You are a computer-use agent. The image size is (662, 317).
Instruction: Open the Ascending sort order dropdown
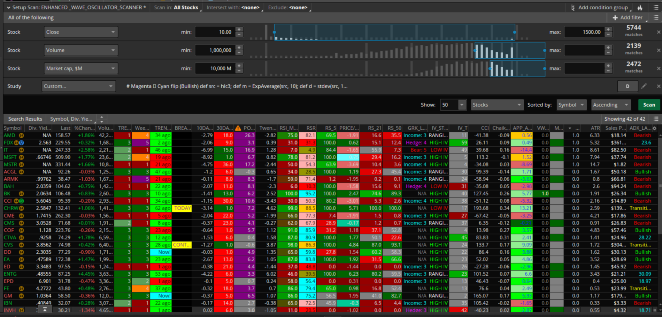coord(611,105)
